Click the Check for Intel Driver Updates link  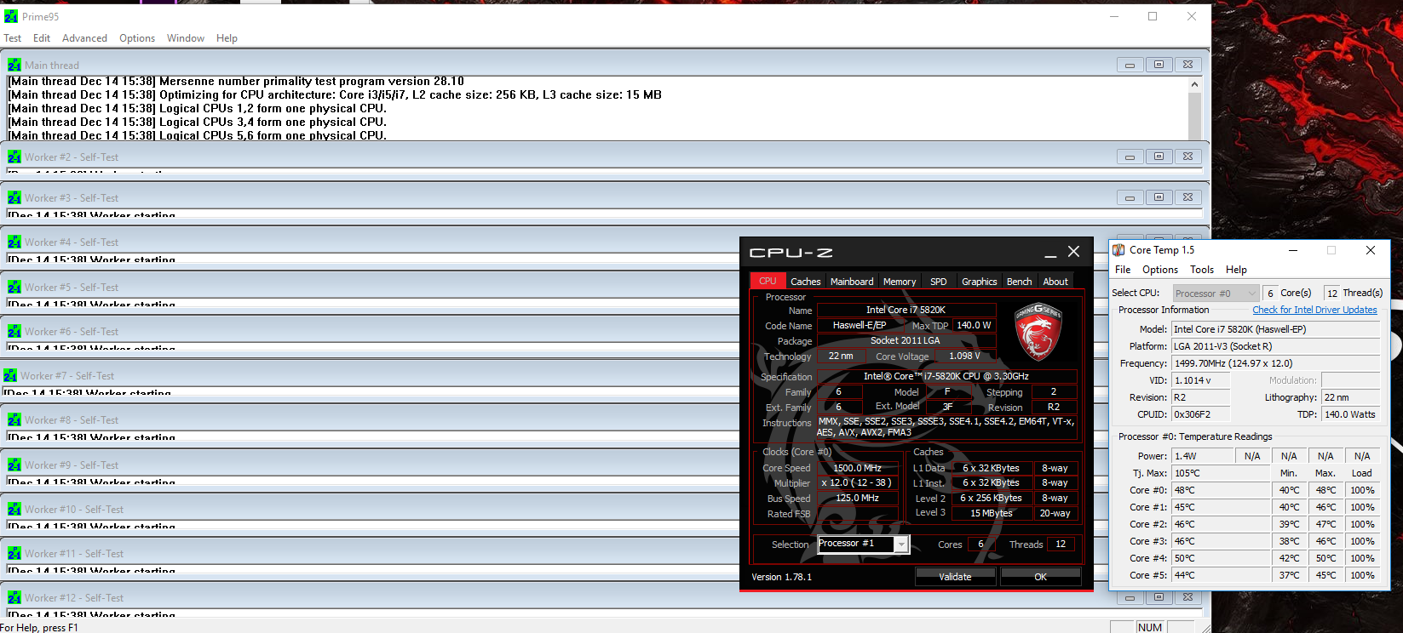[x=1314, y=310]
